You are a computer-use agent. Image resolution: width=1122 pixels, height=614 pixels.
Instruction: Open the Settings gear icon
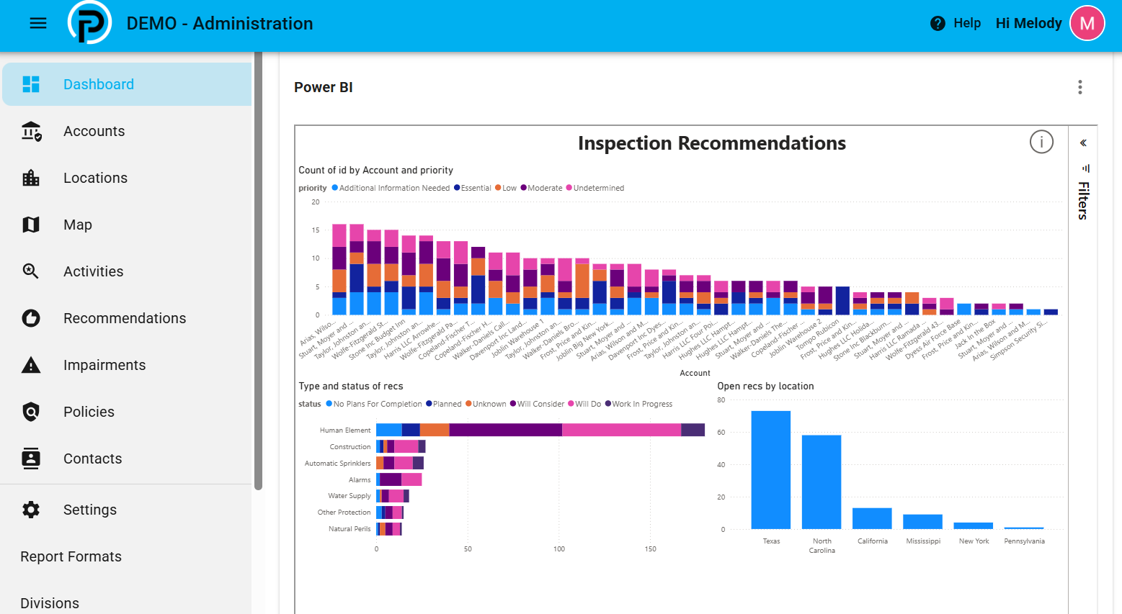coord(31,510)
